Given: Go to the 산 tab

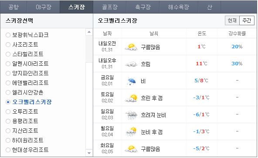Looking at the screenshot, I should click(210, 7).
